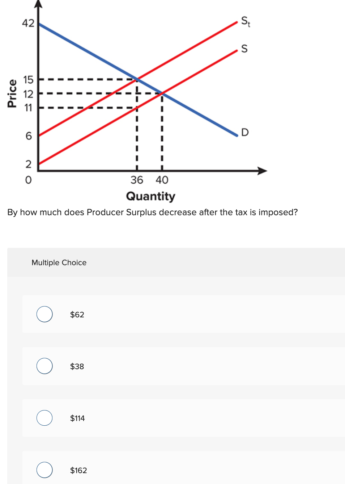Click the Quantity axis label

tap(150, 196)
